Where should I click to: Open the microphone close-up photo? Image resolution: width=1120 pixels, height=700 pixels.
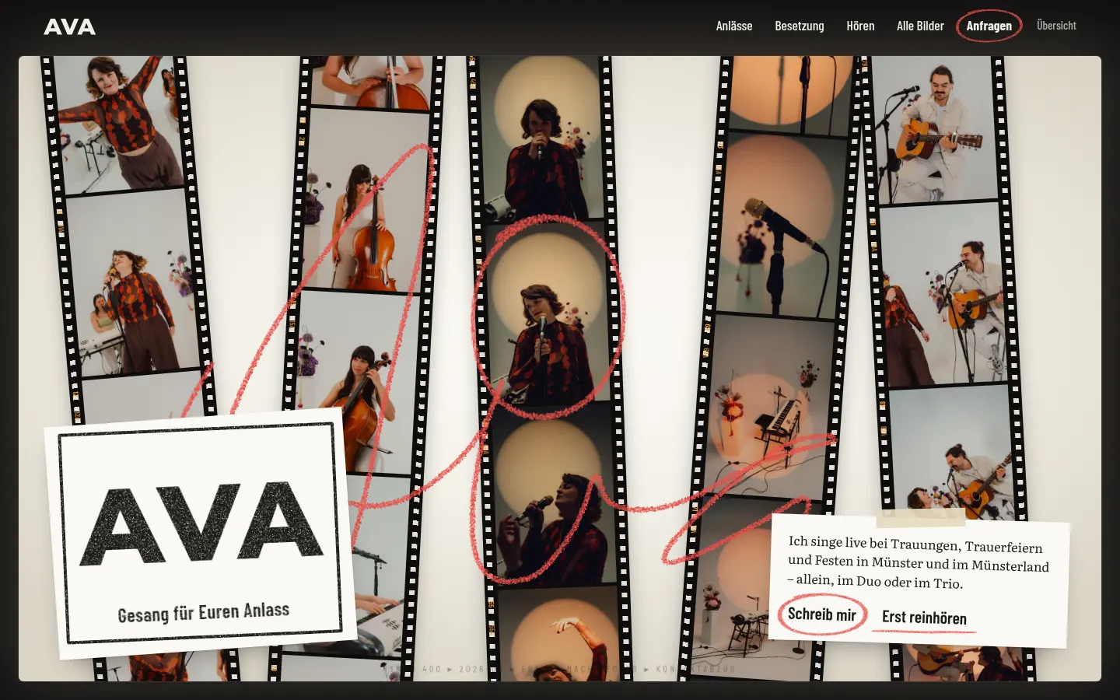pos(778,224)
